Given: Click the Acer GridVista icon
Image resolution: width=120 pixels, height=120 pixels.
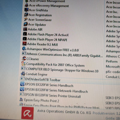Looking at the screenshot, I should click(26, 10).
